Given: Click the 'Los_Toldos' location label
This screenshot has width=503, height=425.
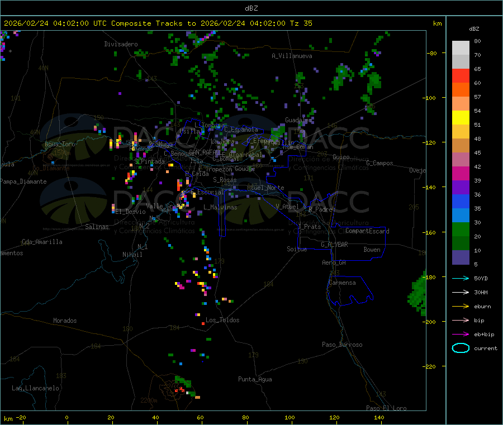Looking at the screenshot, I should click(x=222, y=320).
